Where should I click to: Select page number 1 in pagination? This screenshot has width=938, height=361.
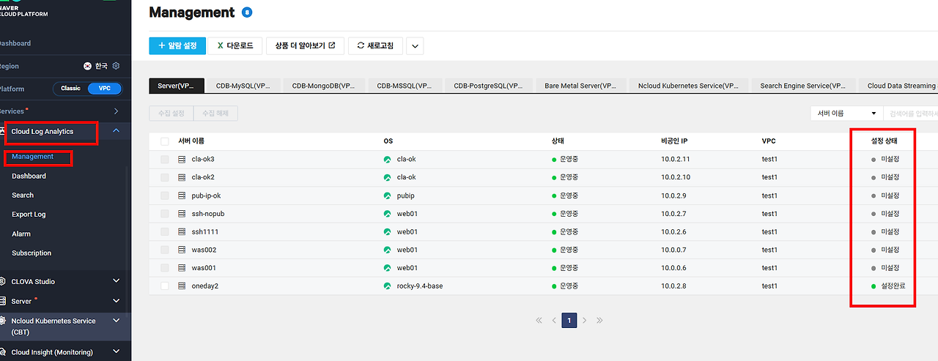[x=569, y=320]
